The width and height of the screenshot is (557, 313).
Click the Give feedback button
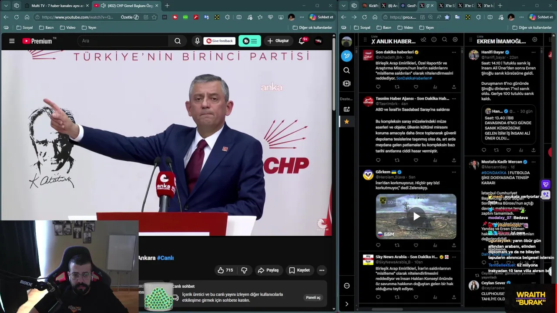pos(220,41)
